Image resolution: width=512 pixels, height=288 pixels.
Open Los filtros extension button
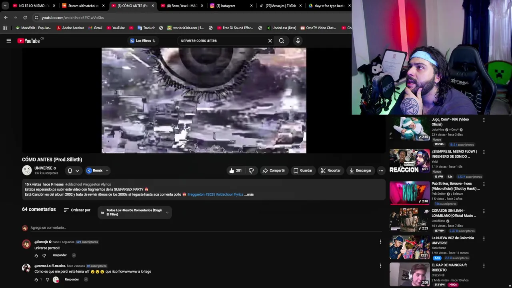(x=143, y=40)
